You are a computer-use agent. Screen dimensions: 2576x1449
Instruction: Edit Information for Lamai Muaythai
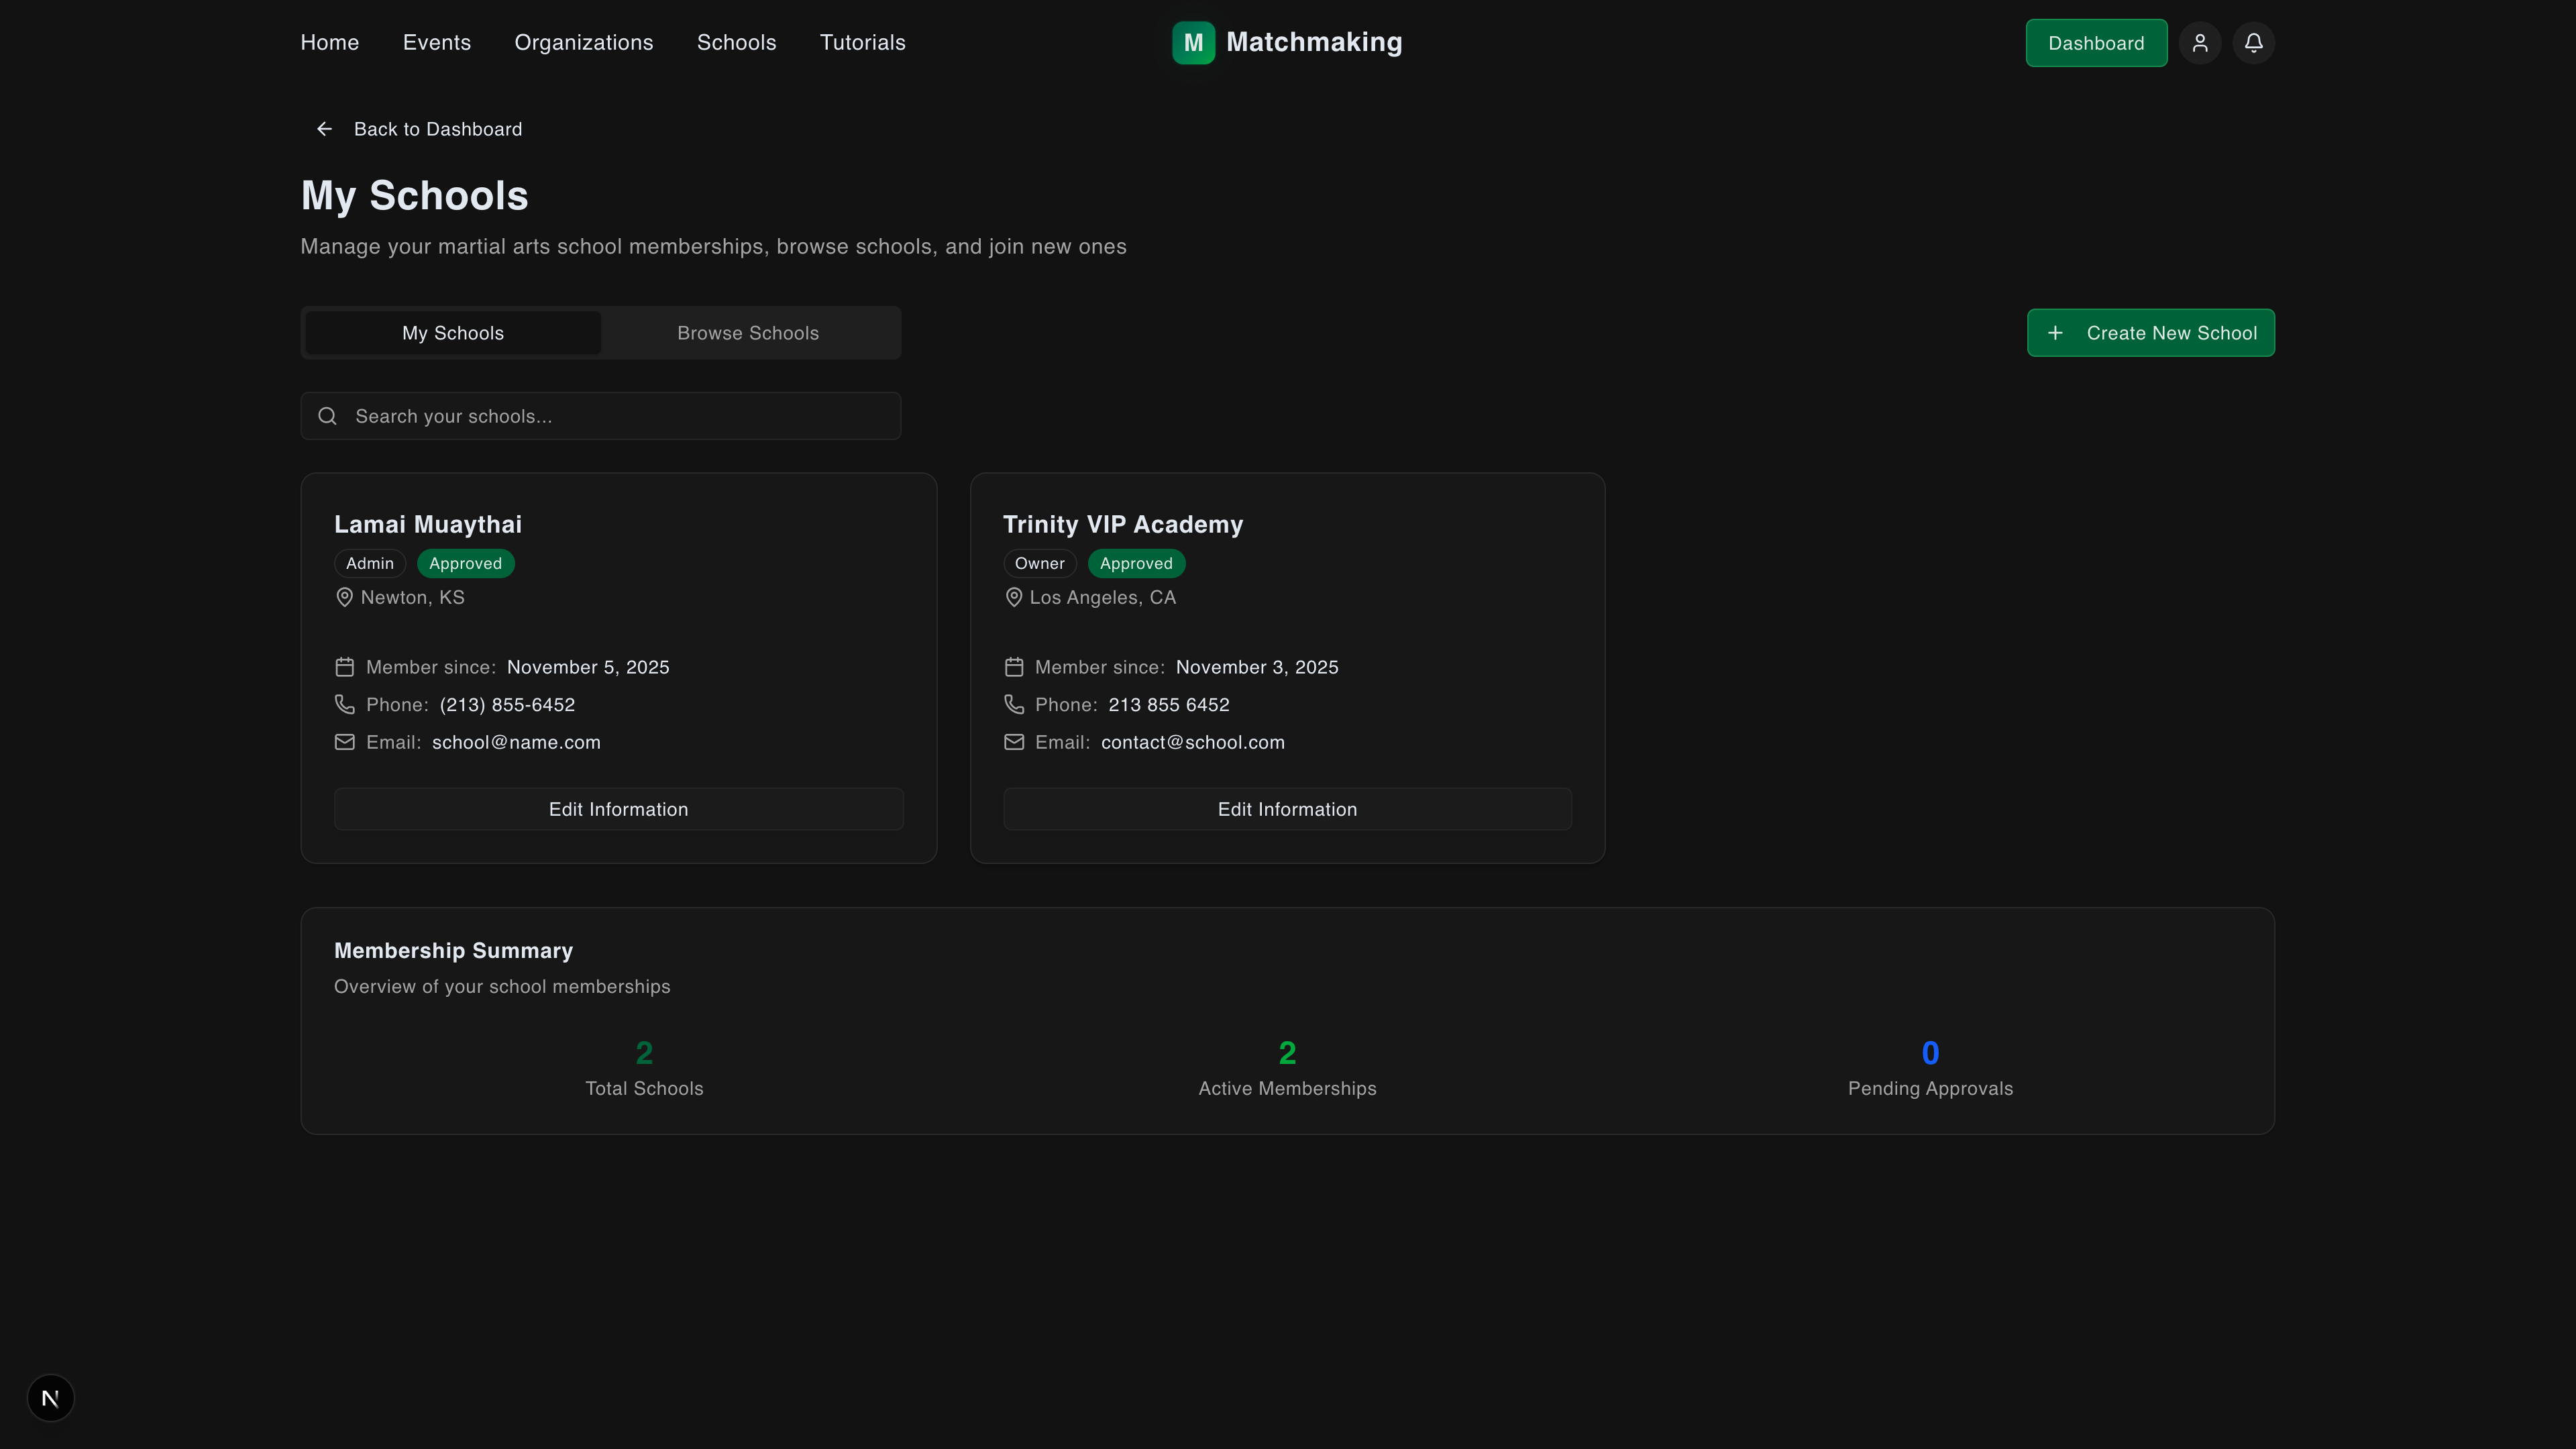(x=619, y=809)
